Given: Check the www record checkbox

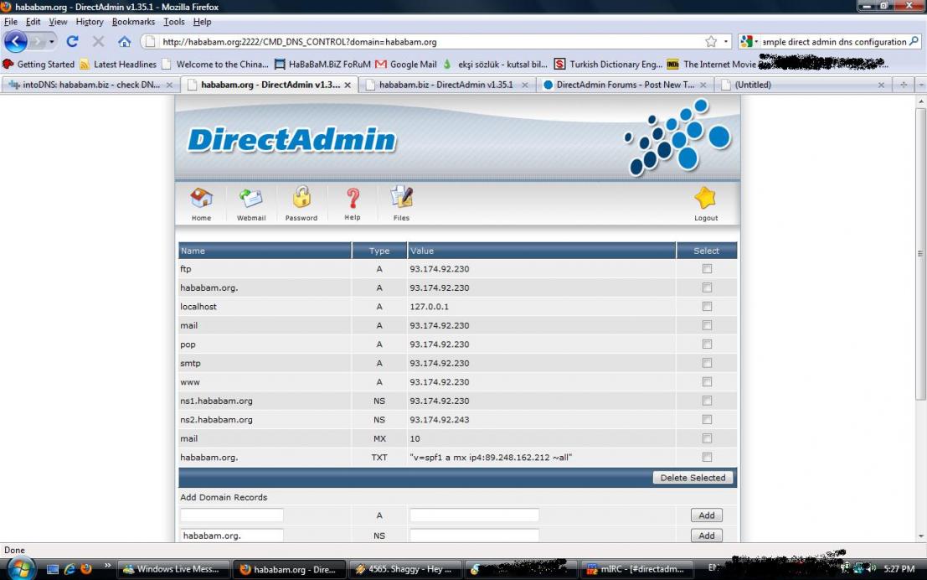Looking at the screenshot, I should pos(707,381).
